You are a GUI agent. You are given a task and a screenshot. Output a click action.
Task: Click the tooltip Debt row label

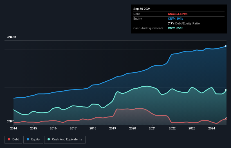(x=136, y=14)
